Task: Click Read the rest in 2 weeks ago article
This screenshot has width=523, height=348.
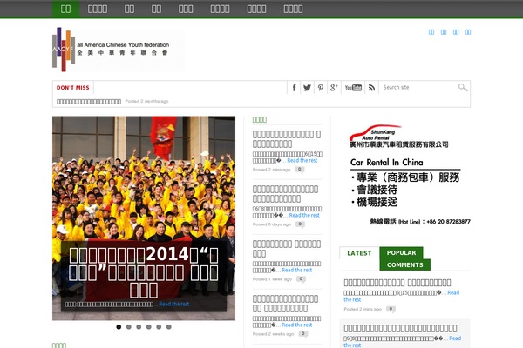Action: coord(297,325)
